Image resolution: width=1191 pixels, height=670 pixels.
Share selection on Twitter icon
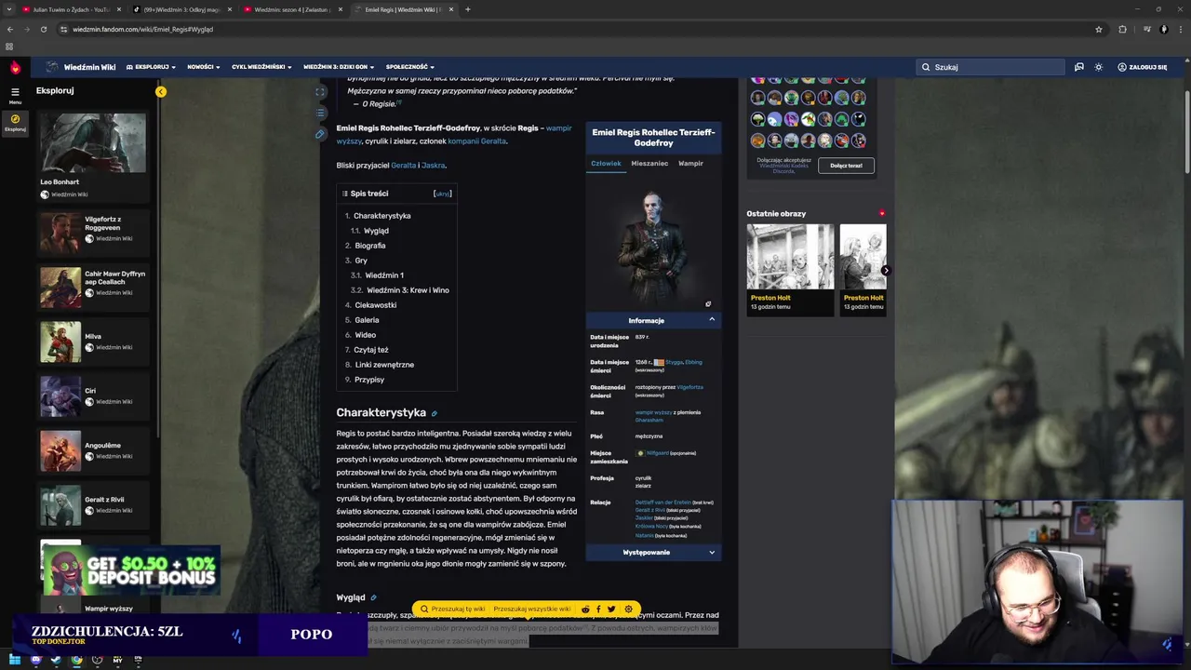(612, 609)
